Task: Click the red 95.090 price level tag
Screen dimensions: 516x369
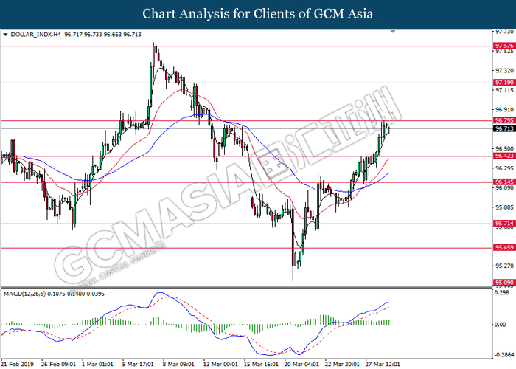Action: click(504, 283)
